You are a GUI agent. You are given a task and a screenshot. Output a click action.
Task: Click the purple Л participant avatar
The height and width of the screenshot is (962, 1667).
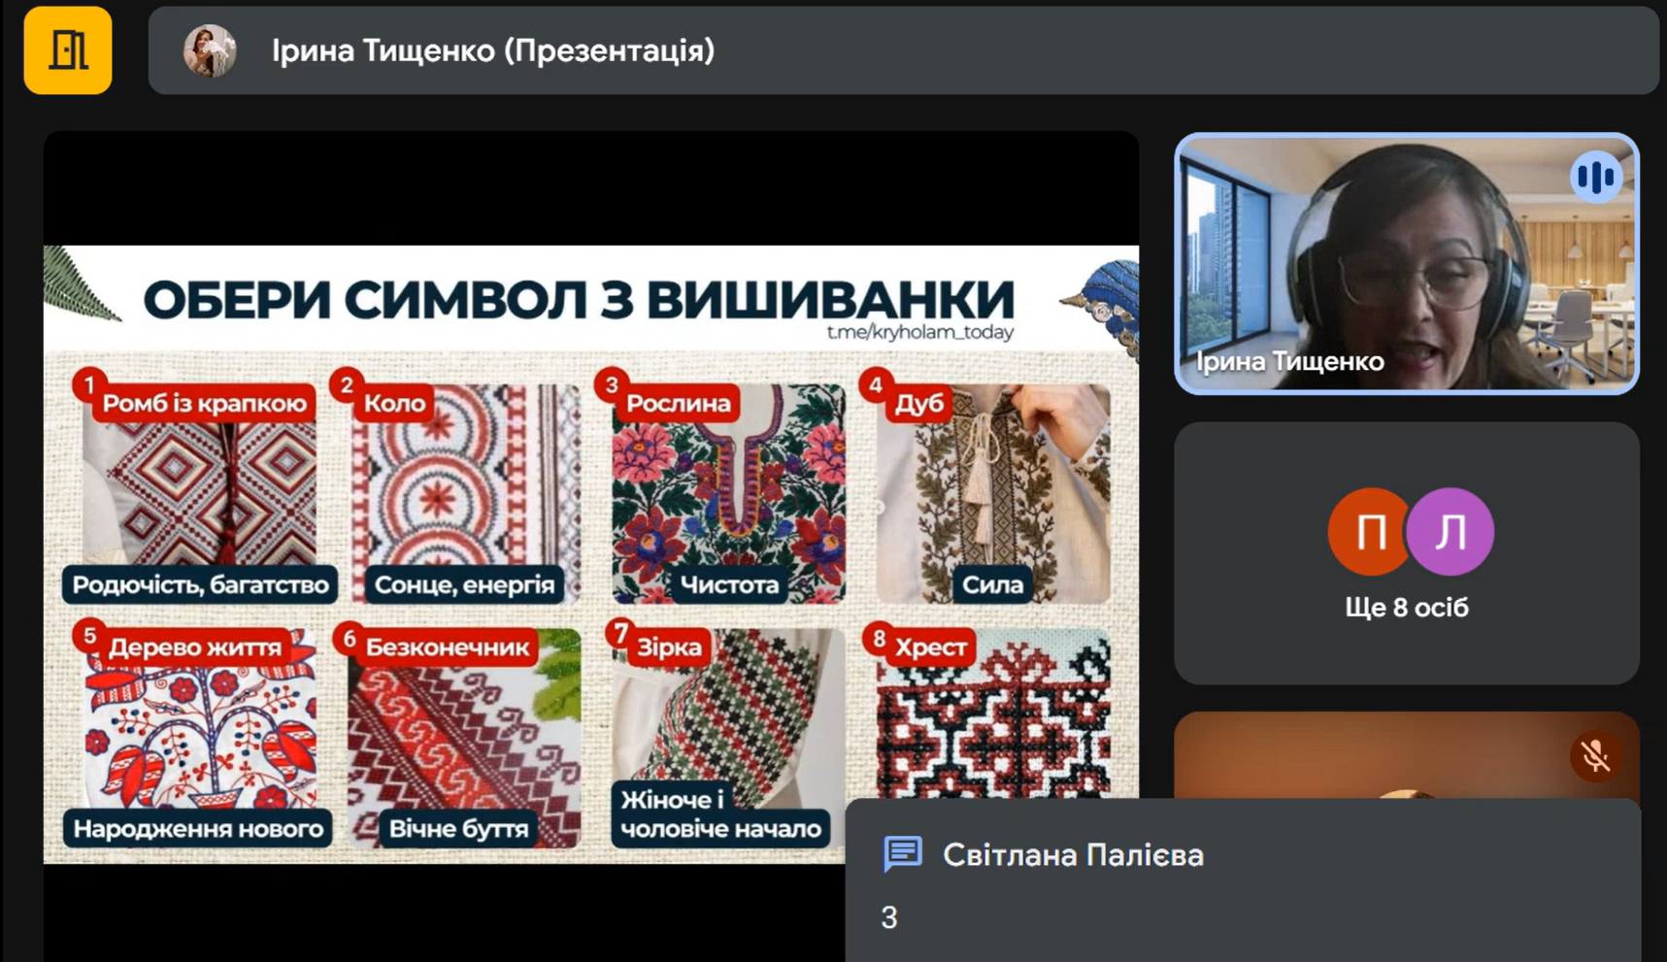click(1450, 532)
